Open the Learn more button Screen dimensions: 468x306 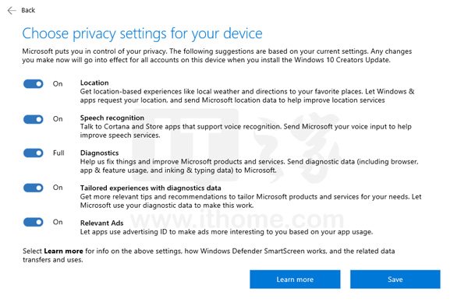click(295, 280)
